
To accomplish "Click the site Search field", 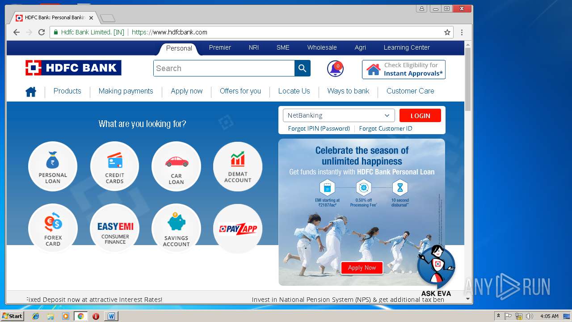I will coord(224,68).
